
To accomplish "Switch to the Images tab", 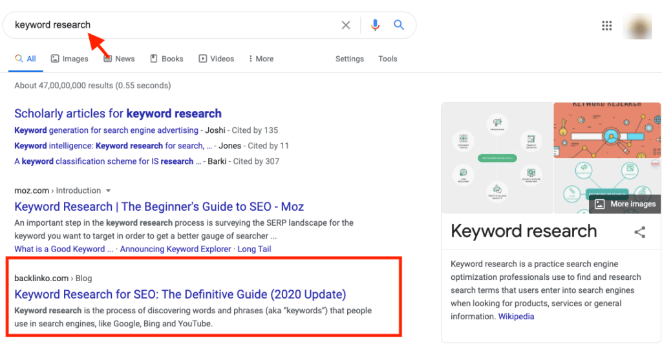I will pos(70,59).
